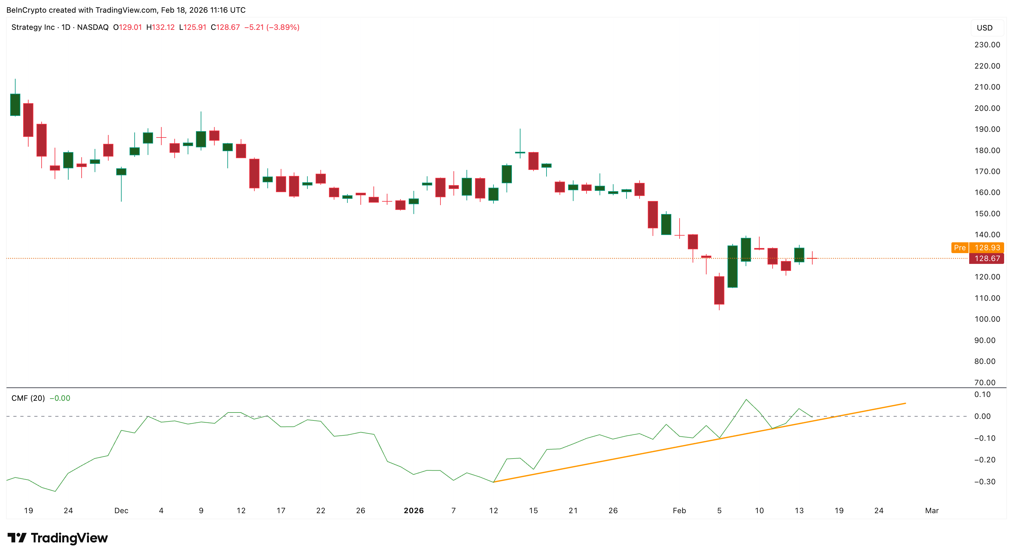The image size is (1013, 557).
Task: Click the Strategy Inc symbol title
Action: pyautogui.click(x=33, y=27)
